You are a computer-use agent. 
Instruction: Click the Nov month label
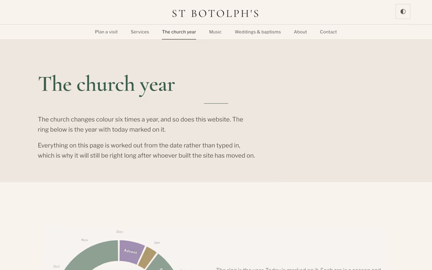pyautogui.click(x=85, y=240)
